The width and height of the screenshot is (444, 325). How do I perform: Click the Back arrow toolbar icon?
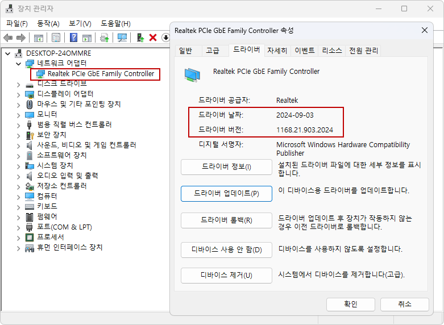pyautogui.click(x=8, y=37)
